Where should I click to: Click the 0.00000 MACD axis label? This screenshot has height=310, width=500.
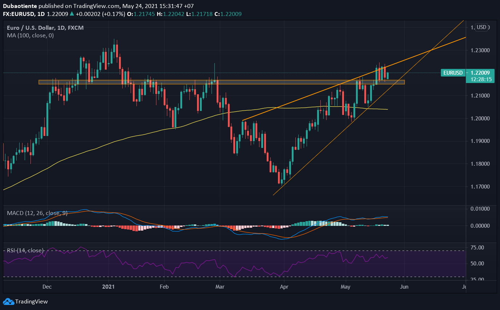click(480, 226)
